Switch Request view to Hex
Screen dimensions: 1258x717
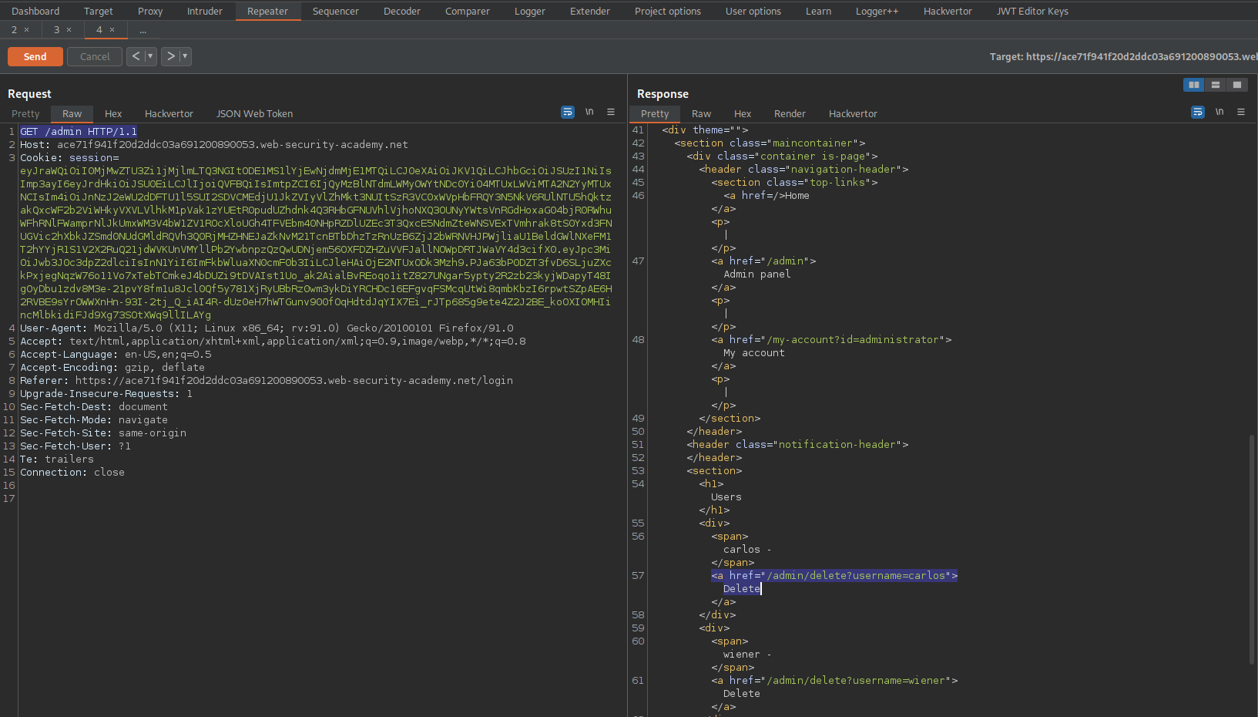coord(113,113)
